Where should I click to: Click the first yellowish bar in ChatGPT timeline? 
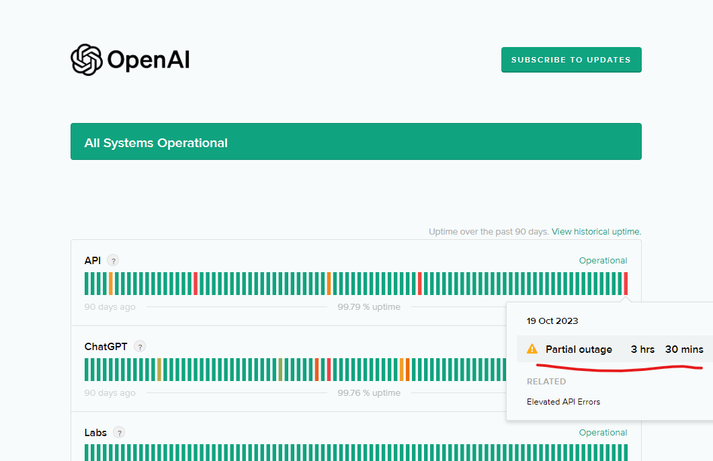tap(159, 370)
